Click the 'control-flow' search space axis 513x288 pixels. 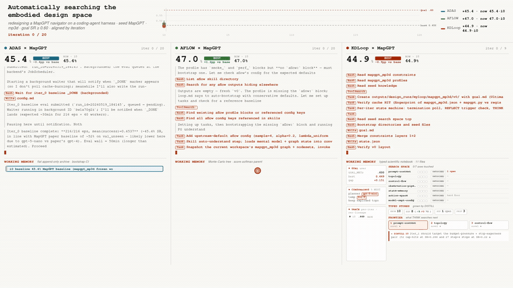point(397,181)
